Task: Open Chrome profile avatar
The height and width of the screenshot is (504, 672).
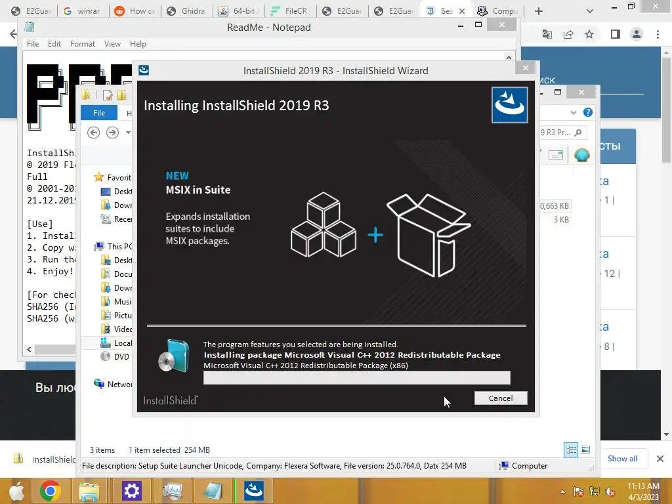Action: [637, 34]
